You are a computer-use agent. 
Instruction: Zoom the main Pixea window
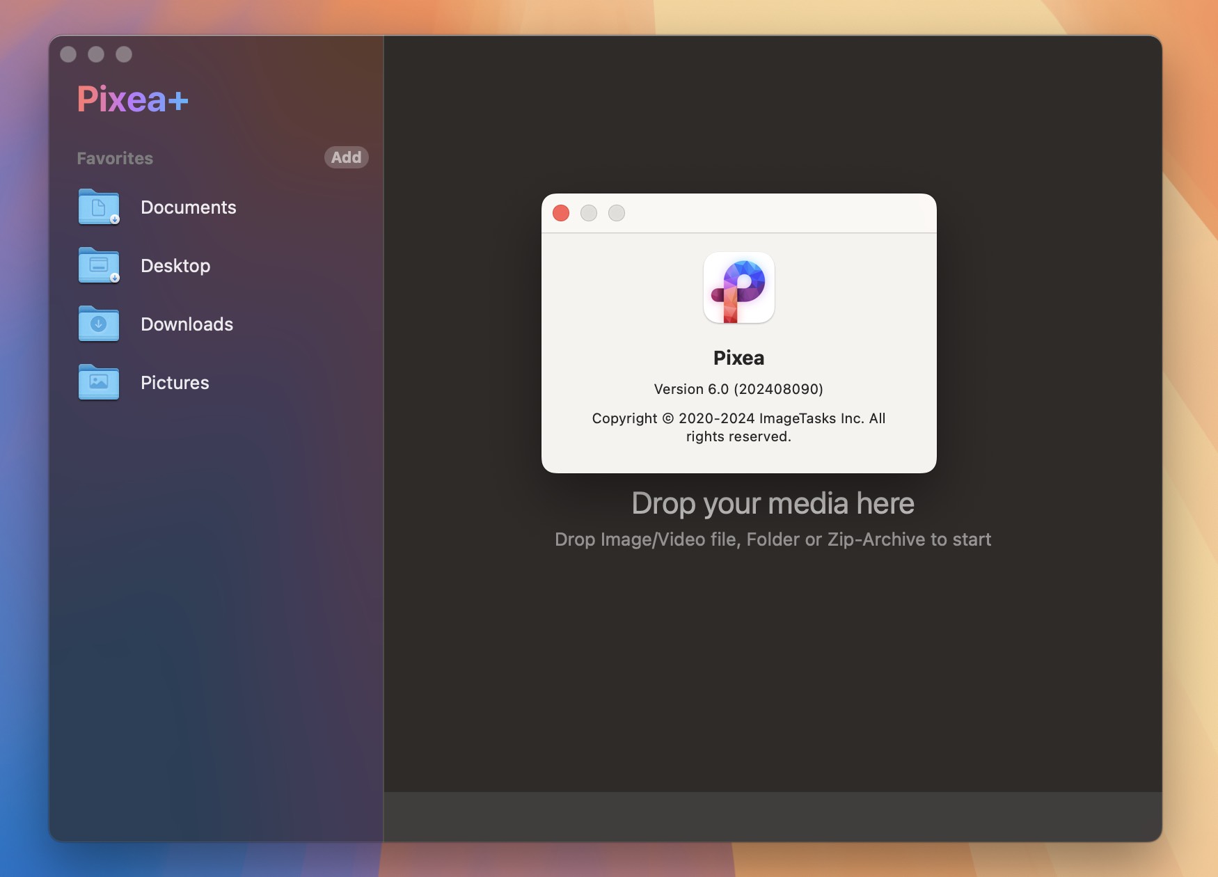(124, 54)
